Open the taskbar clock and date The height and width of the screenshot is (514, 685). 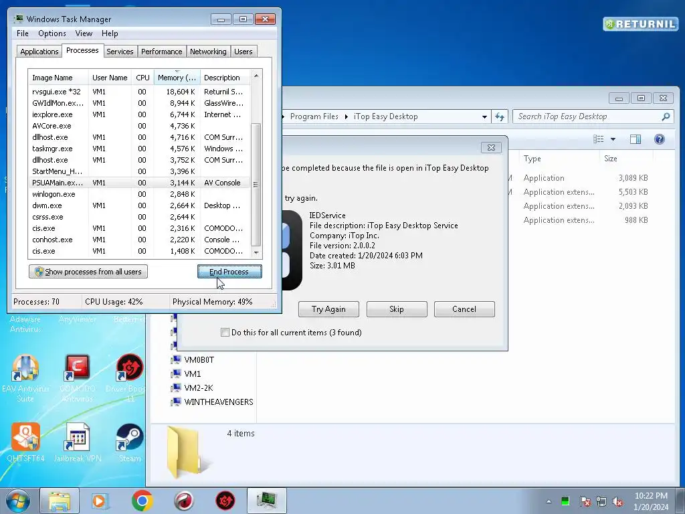click(x=651, y=501)
